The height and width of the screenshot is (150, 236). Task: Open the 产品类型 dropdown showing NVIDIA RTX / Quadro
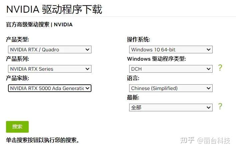[49, 50]
